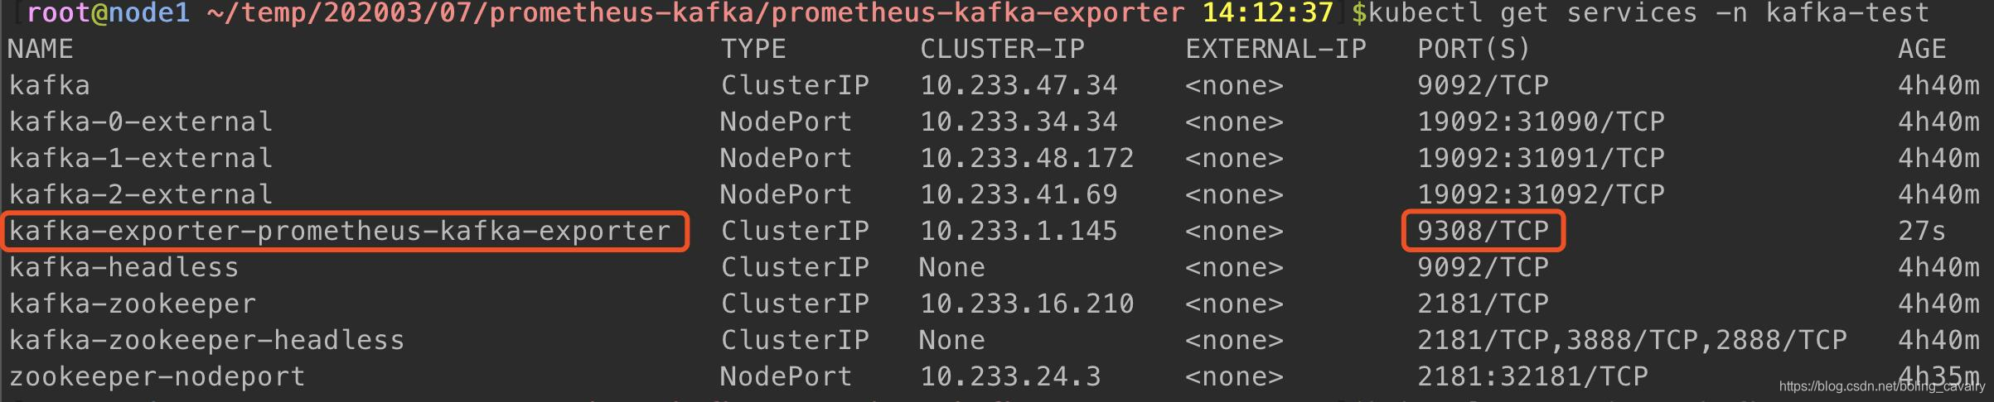Click the 2181:32181/TCP port mapping
The height and width of the screenshot is (402, 1994).
point(1532,376)
